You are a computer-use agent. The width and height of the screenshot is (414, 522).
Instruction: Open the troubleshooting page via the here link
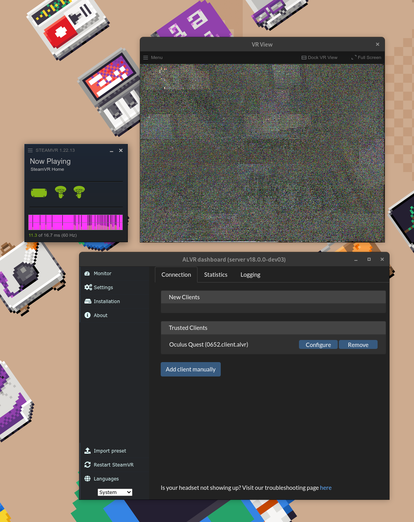(x=326, y=487)
